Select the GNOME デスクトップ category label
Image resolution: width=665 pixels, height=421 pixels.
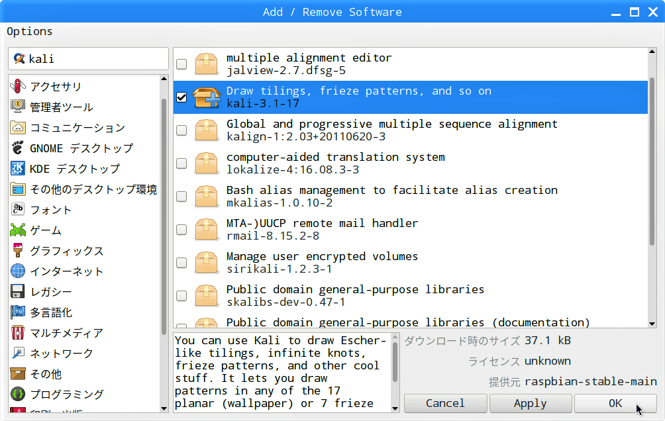(x=81, y=148)
